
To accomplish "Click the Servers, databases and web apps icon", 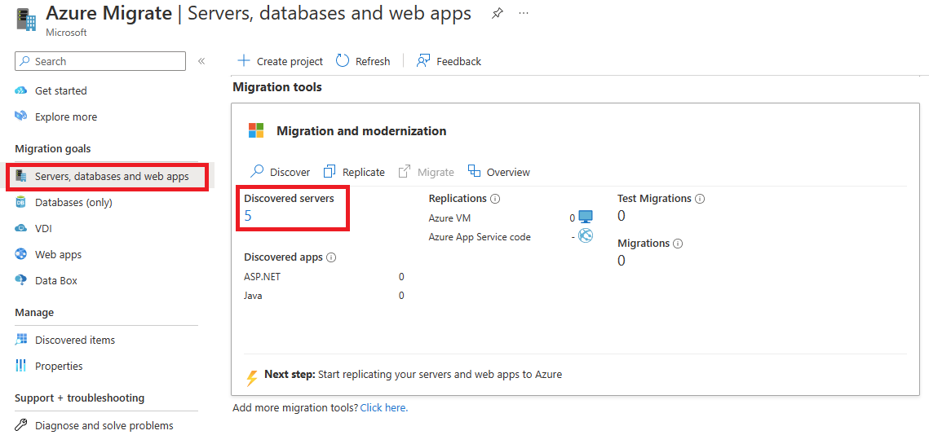I will [21, 176].
